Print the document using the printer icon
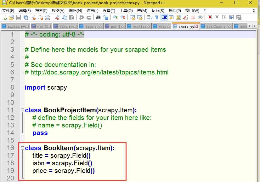The image size is (260, 182). coord(48,17)
